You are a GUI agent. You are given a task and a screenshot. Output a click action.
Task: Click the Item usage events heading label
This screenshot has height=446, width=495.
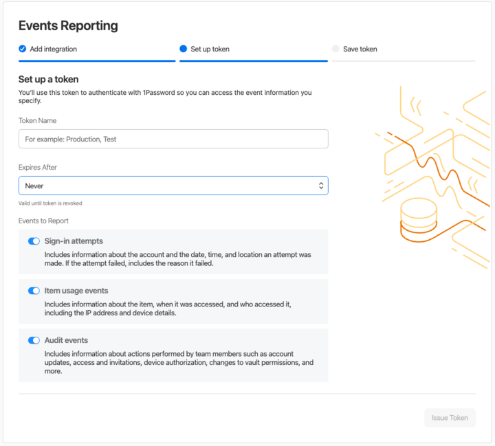[x=76, y=291]
